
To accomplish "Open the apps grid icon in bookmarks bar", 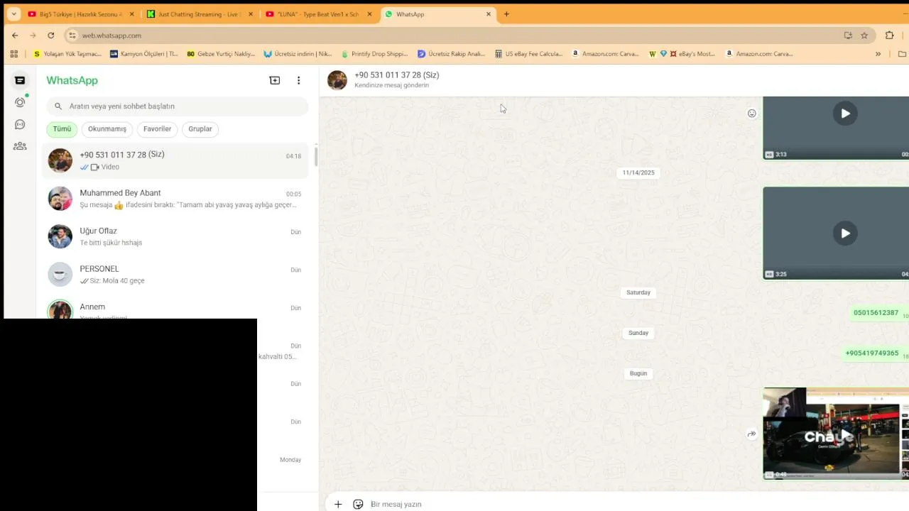I will 13,54.
